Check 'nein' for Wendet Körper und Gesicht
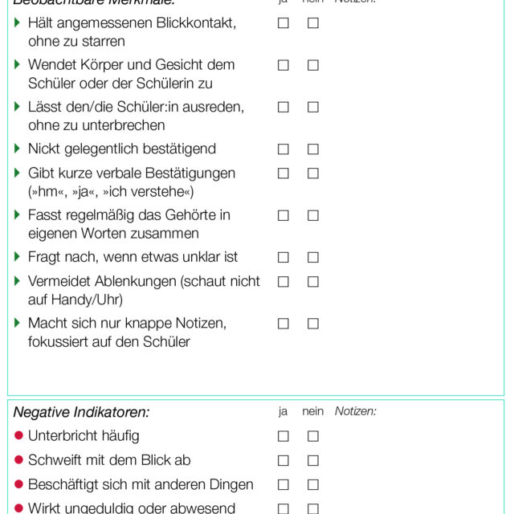This screenshot has height=514, width=514. tap(313, 65)
